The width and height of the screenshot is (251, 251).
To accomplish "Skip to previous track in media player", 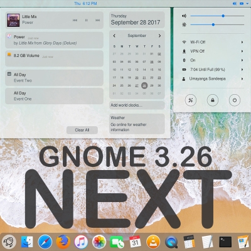I will [75, 20].
